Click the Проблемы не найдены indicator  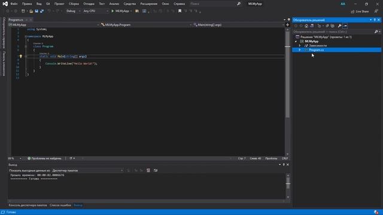point(44,158)
